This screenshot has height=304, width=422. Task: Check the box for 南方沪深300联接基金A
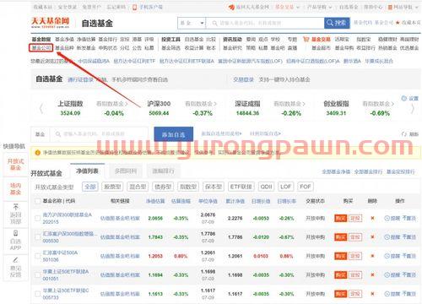(x=37, y=218)
